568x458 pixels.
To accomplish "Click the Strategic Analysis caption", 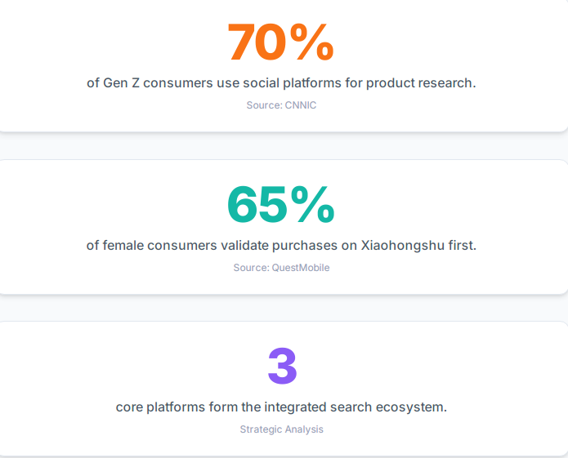I will [x=281, y=429].
